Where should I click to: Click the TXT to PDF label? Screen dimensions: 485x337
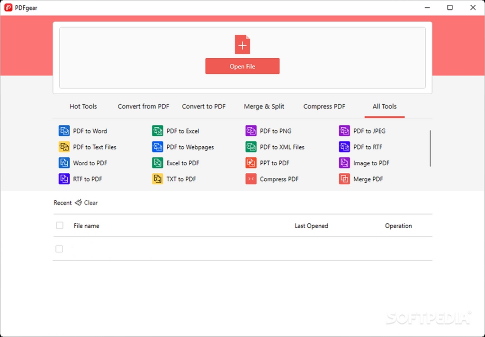[181, 179]
